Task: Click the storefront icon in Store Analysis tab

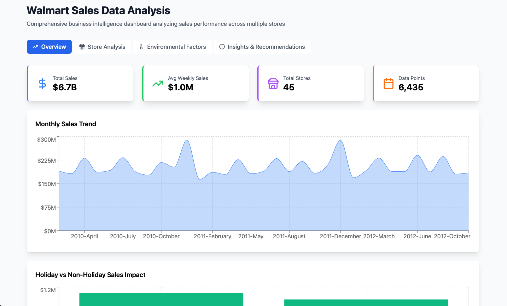Action: pyautogui.click(x=82, y=47)
